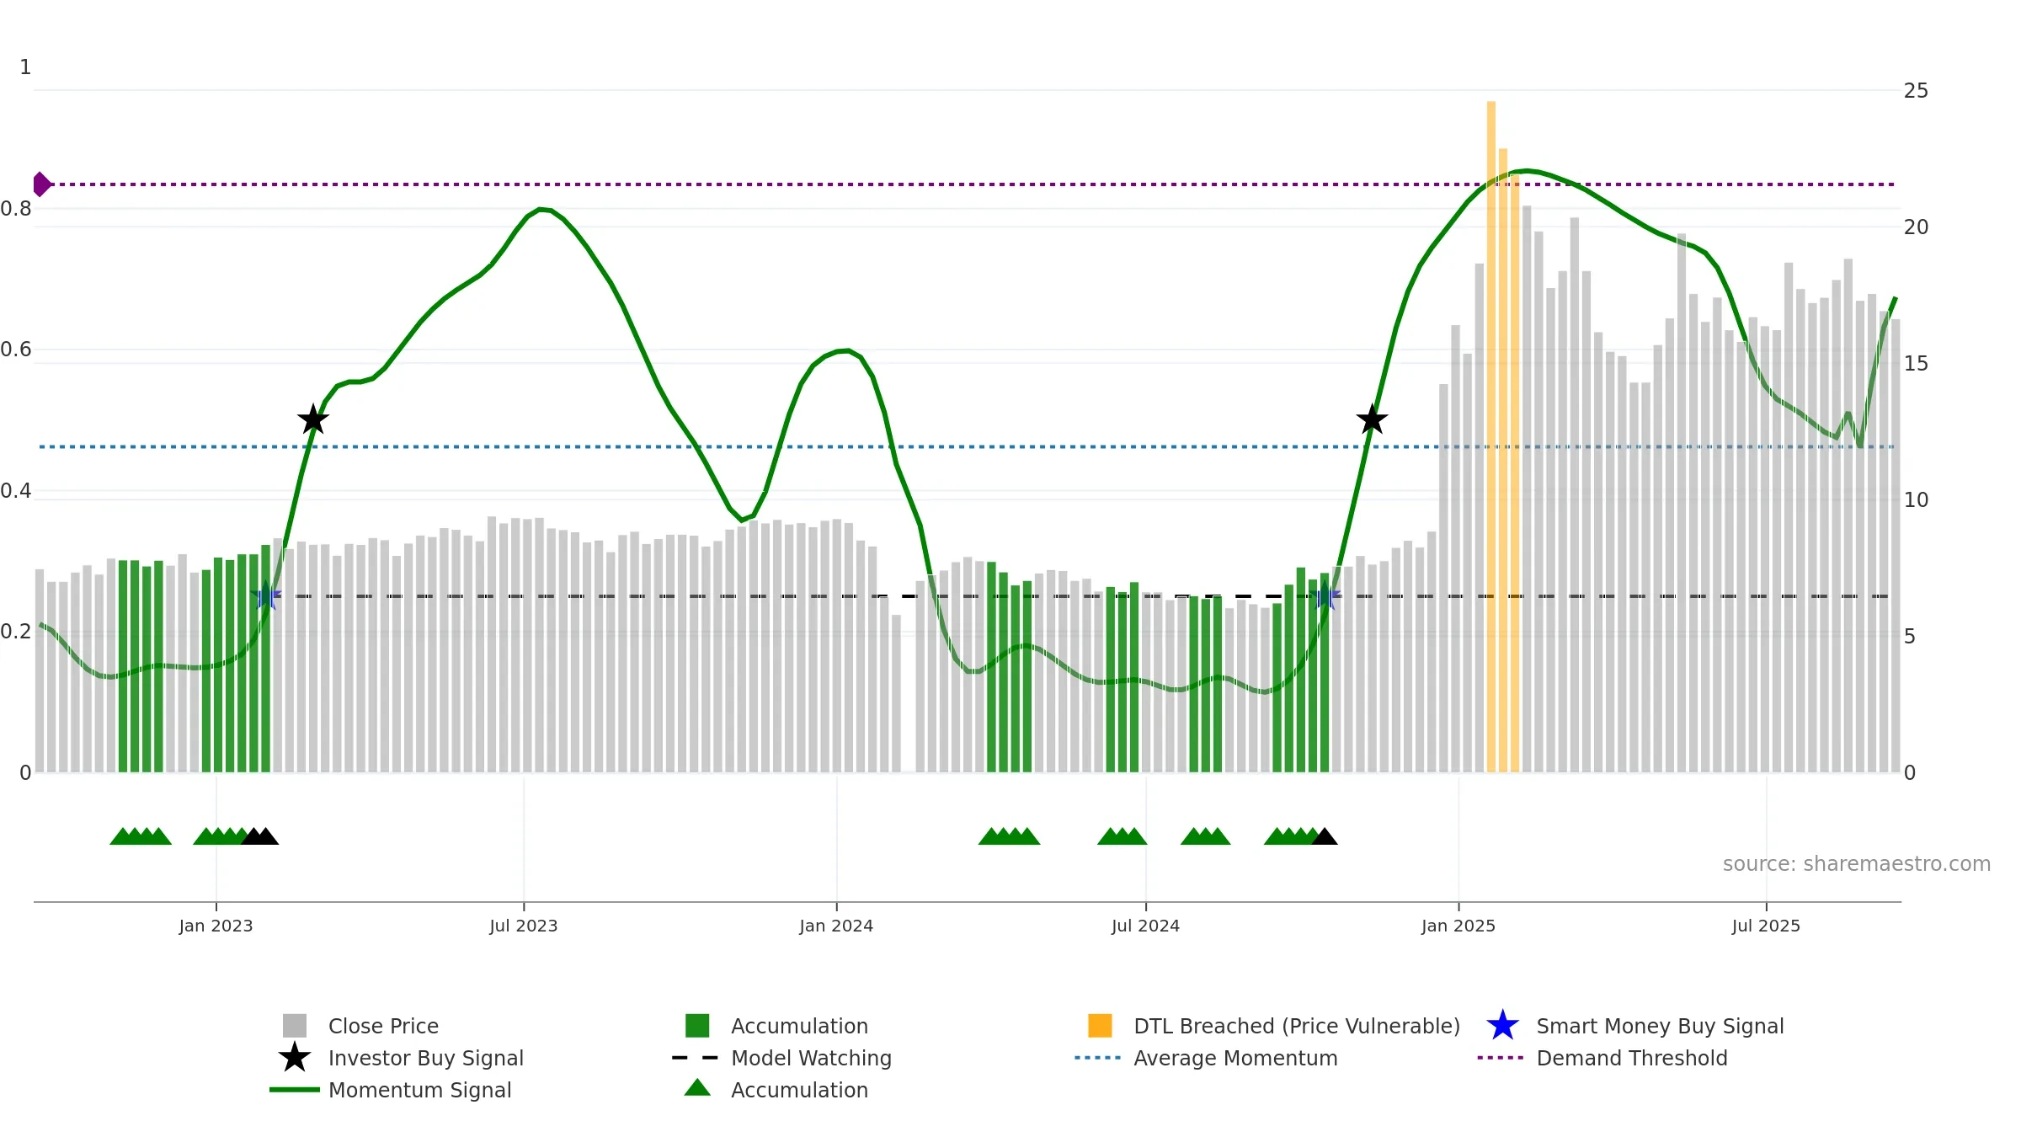Click the left axis value 0.4

point(16,490)
